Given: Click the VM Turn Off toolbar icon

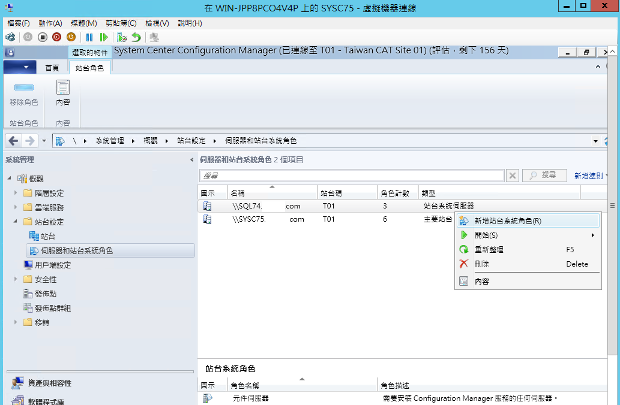Looking at the screenshot, I should coord(42,37).
